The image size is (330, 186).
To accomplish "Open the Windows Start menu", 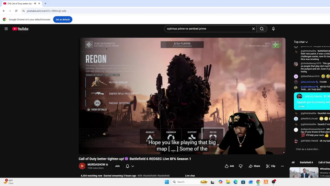I will (167, 182).
